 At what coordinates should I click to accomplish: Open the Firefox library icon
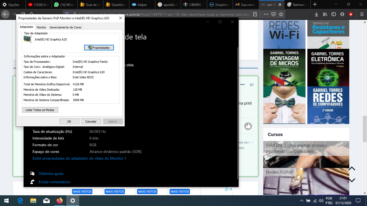(x=325, y=14)
